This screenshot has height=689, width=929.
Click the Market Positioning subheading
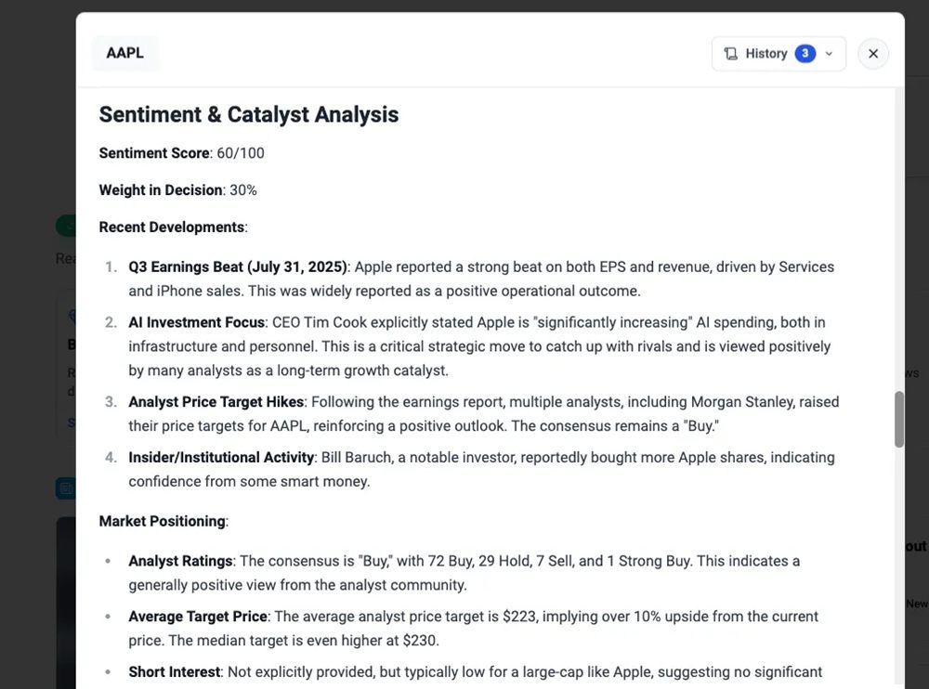pos(163,521)
